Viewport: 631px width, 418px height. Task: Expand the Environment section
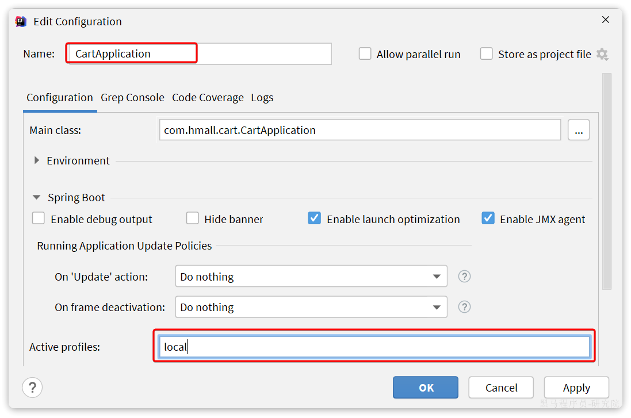38,161
